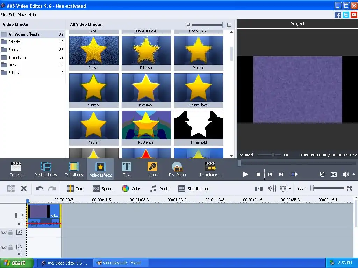Select the Draw category folder
The height and width of the screenshot is (268, 358).
(x=33, y=65)
